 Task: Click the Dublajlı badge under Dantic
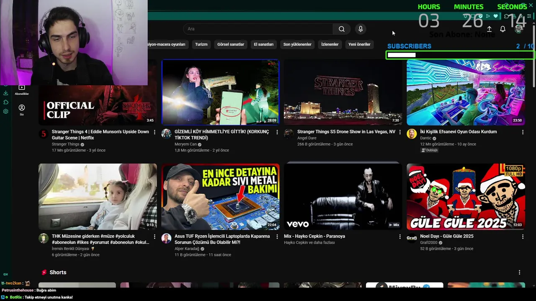pyautogui.click(x=429, y=150)
